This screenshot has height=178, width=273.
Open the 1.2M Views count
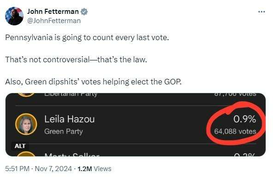tap(95, 169)
